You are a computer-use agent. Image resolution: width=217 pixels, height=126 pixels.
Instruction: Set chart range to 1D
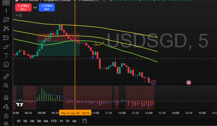coord(18,121)
